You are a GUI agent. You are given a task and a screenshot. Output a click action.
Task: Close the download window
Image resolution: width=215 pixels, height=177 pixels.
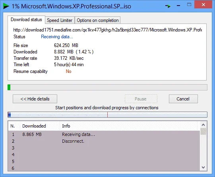(203, 5)
